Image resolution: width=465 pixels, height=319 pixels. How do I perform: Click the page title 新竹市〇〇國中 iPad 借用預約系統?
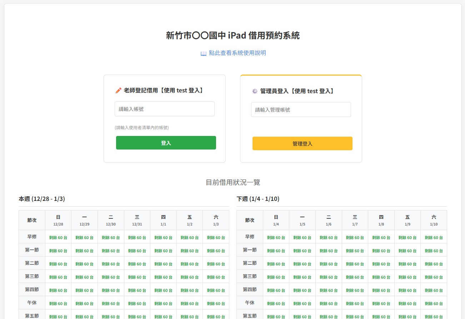point(233,35)
